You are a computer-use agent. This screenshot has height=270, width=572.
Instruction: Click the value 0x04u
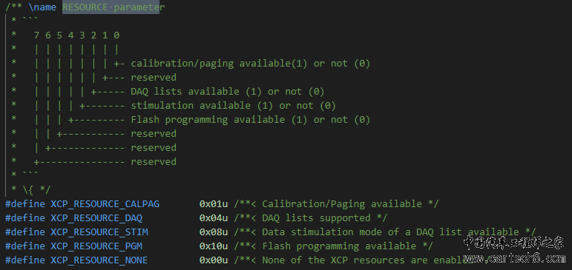214,218
